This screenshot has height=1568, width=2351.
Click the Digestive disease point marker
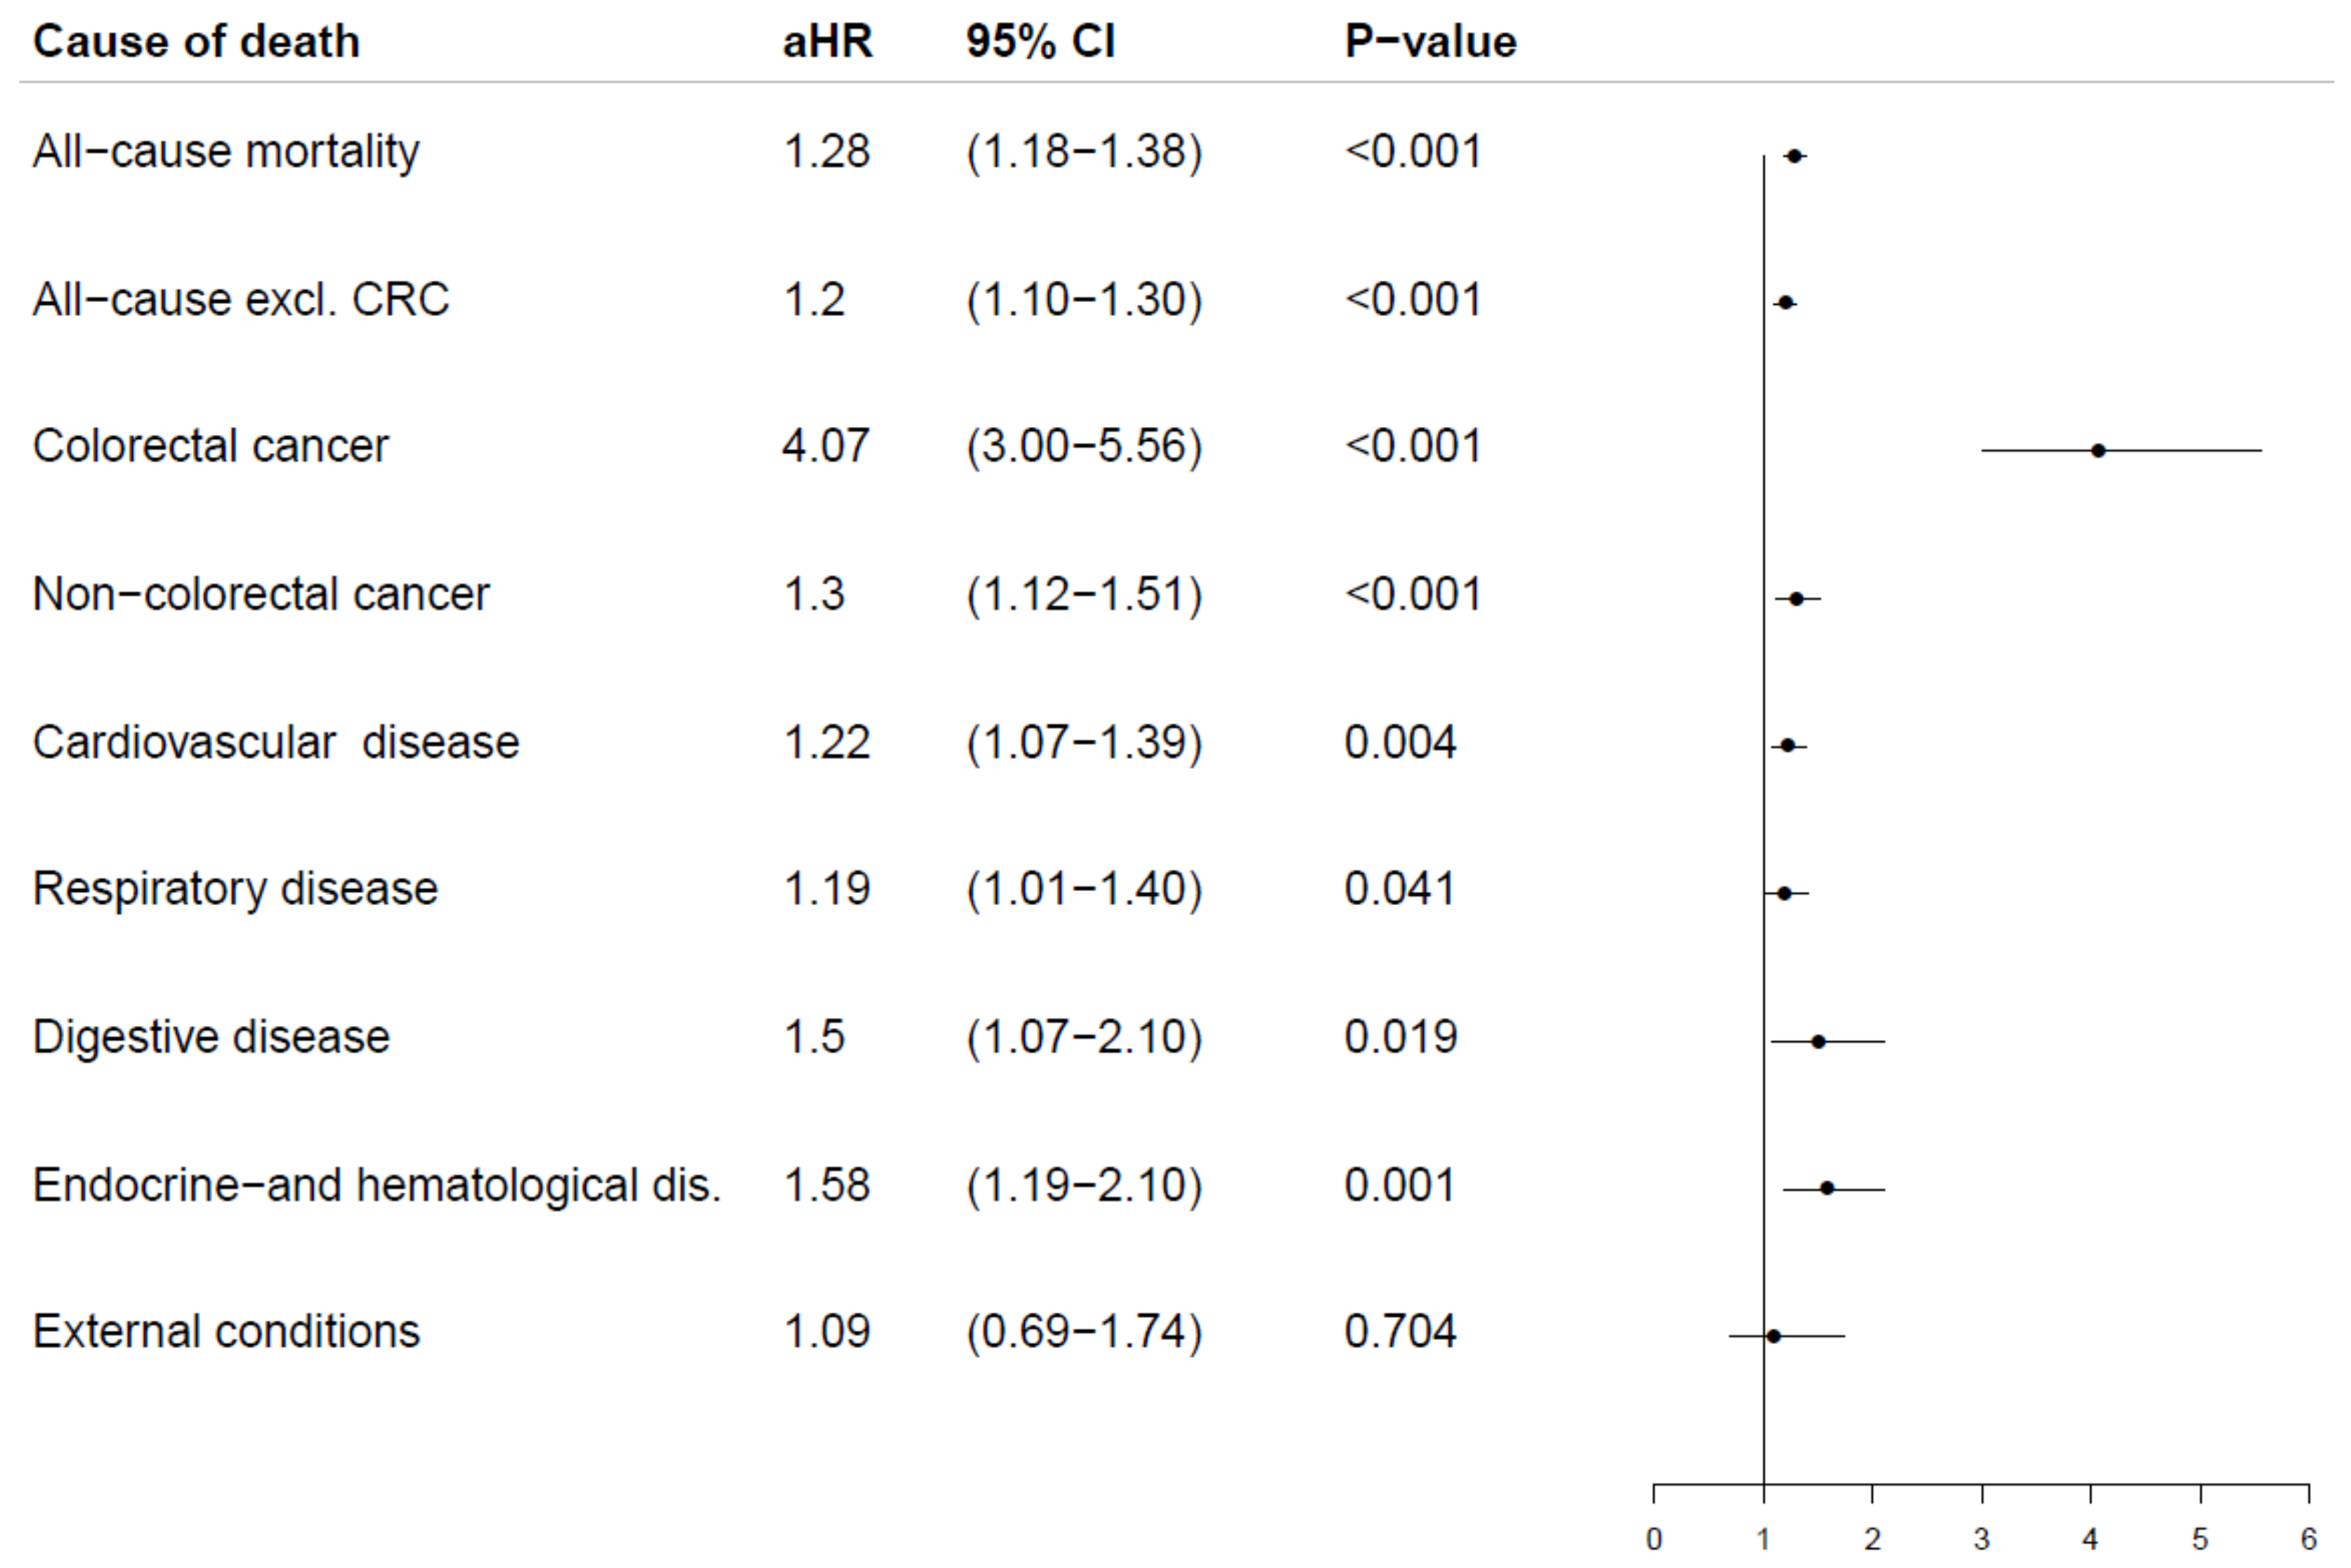[1819, 1042]
